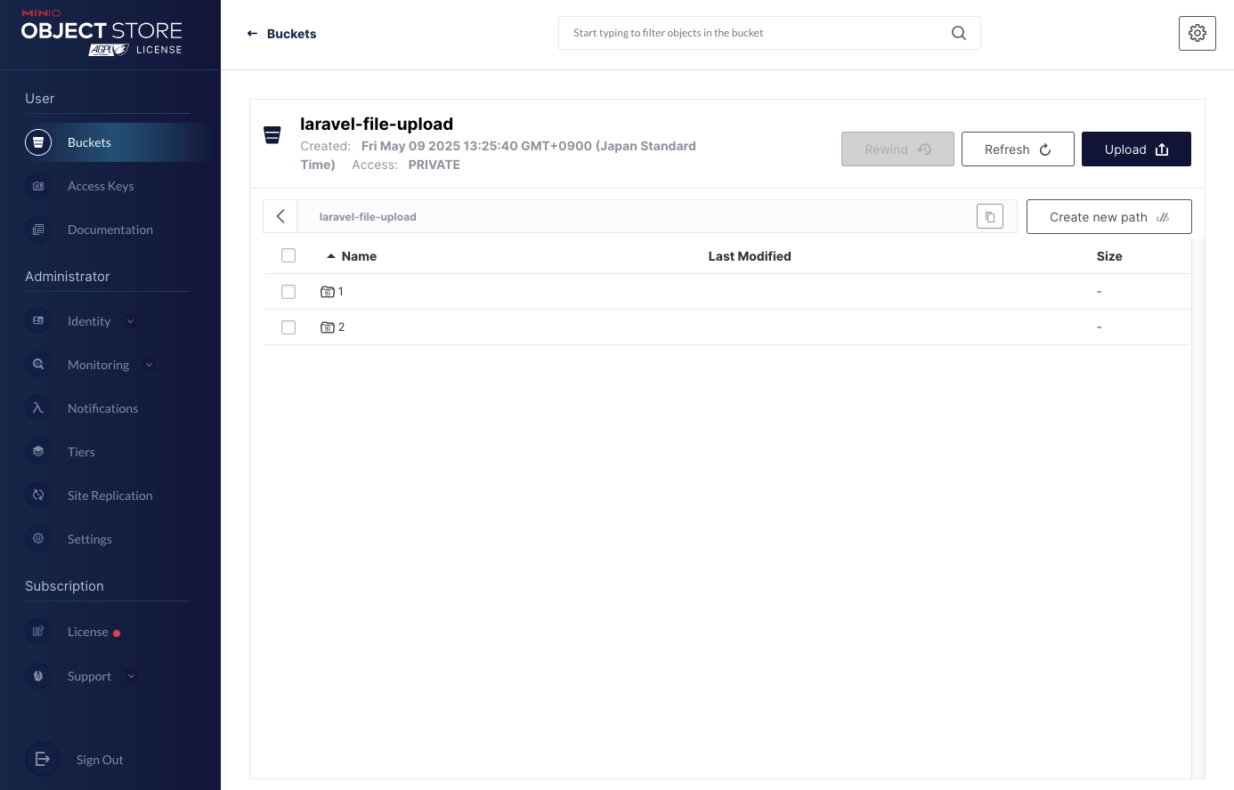Go back with the path chevron

click(280, 216)
